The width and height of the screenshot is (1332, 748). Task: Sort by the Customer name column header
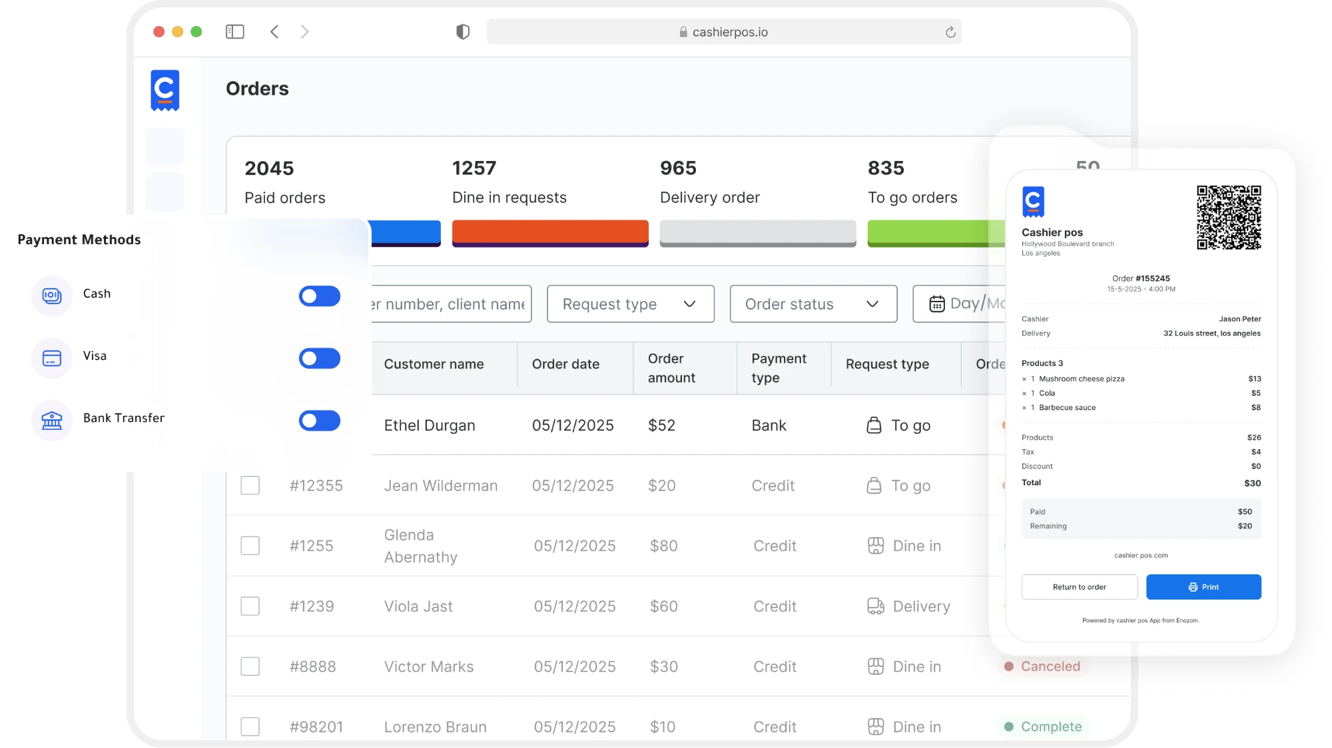pos(434,364)
